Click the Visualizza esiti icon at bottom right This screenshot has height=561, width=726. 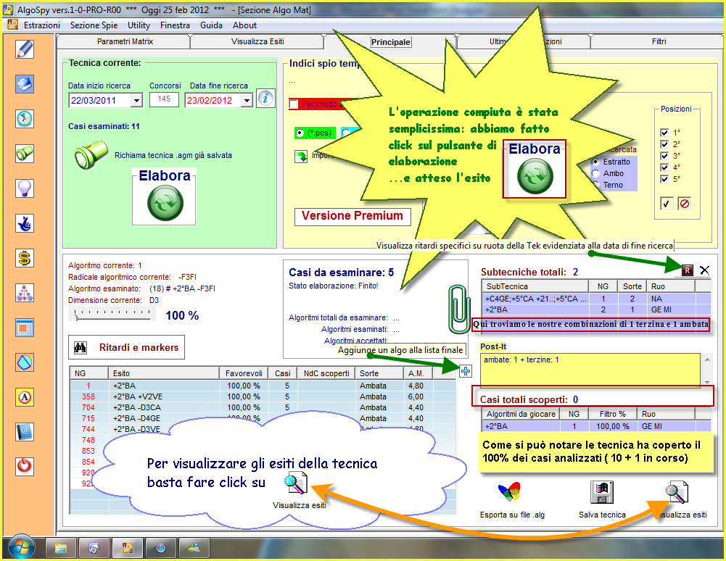[677, 492]
